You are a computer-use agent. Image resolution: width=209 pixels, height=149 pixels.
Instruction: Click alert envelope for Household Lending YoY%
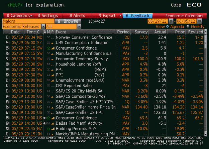[48, 64]
